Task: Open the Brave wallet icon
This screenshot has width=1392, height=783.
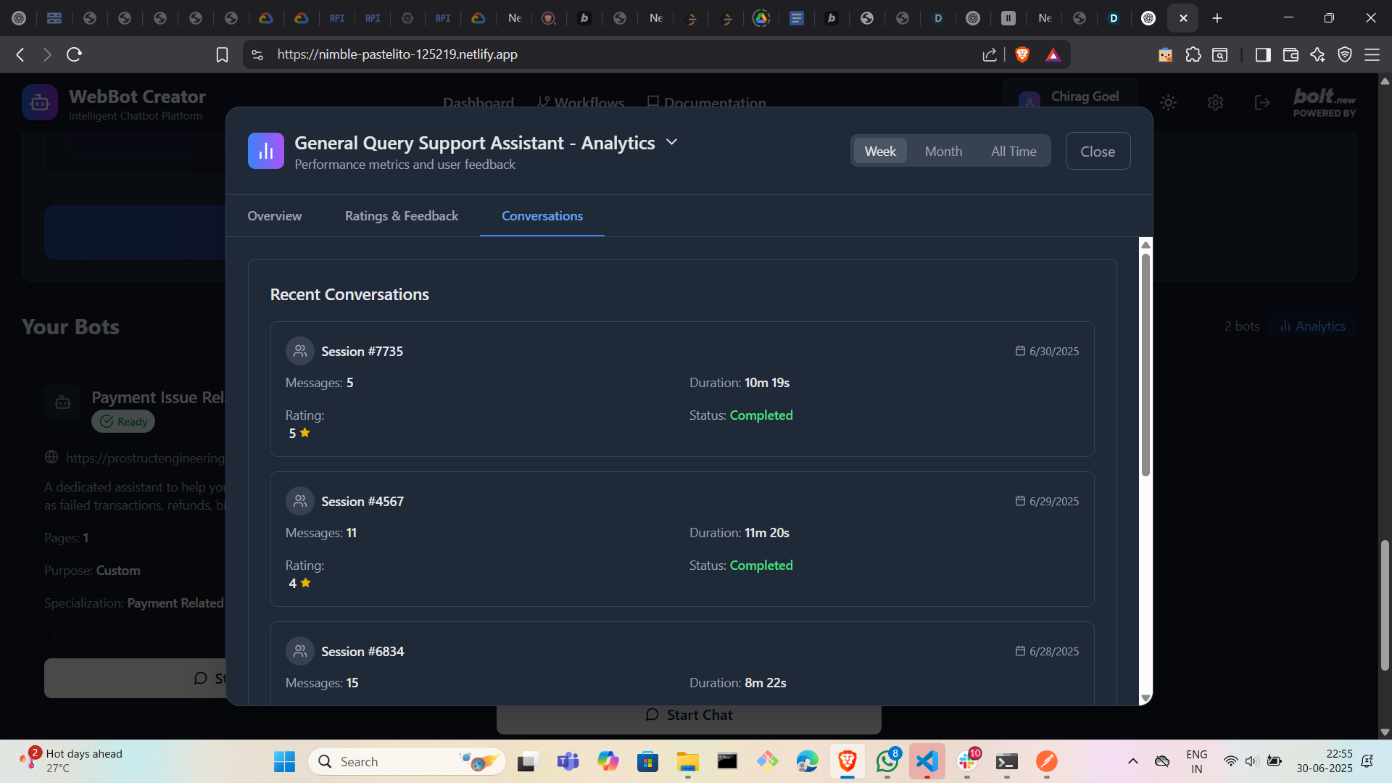Action: click(x=1290, y=54)
